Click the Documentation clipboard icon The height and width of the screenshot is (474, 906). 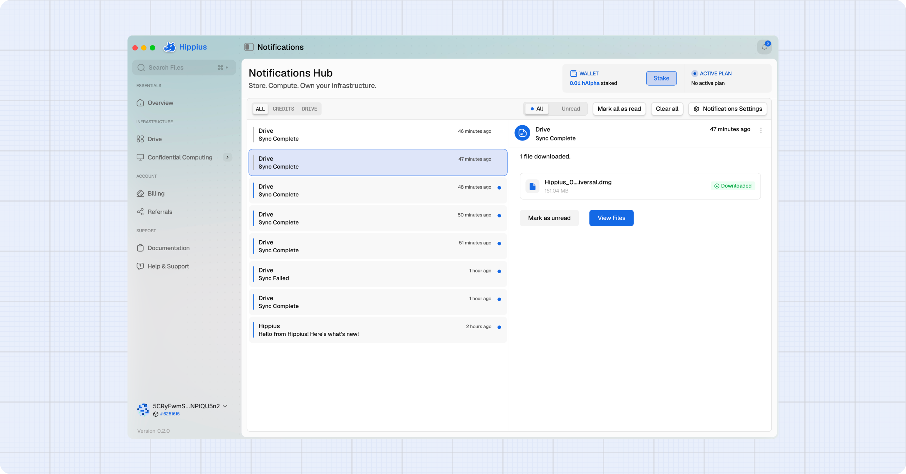tap(140, 248)
